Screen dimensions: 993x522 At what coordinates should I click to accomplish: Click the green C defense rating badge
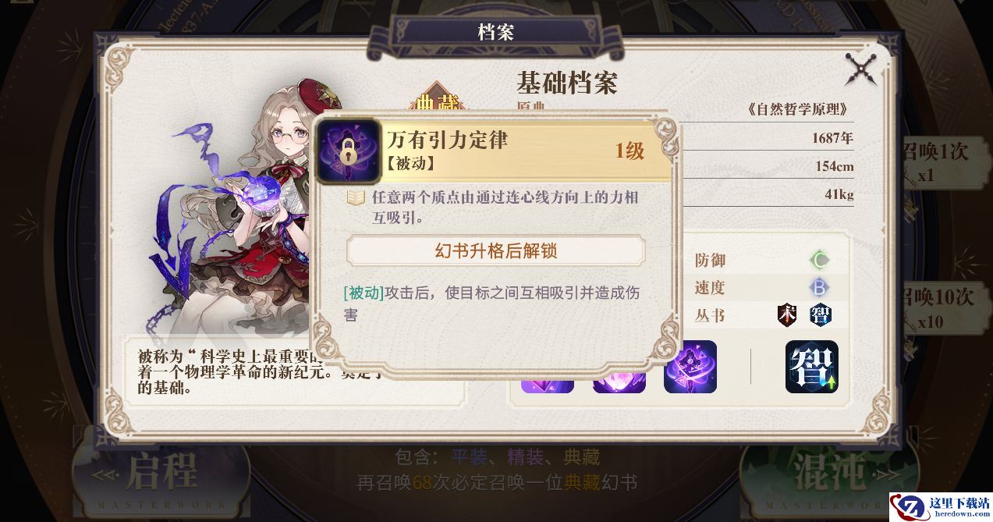[819, 260]
